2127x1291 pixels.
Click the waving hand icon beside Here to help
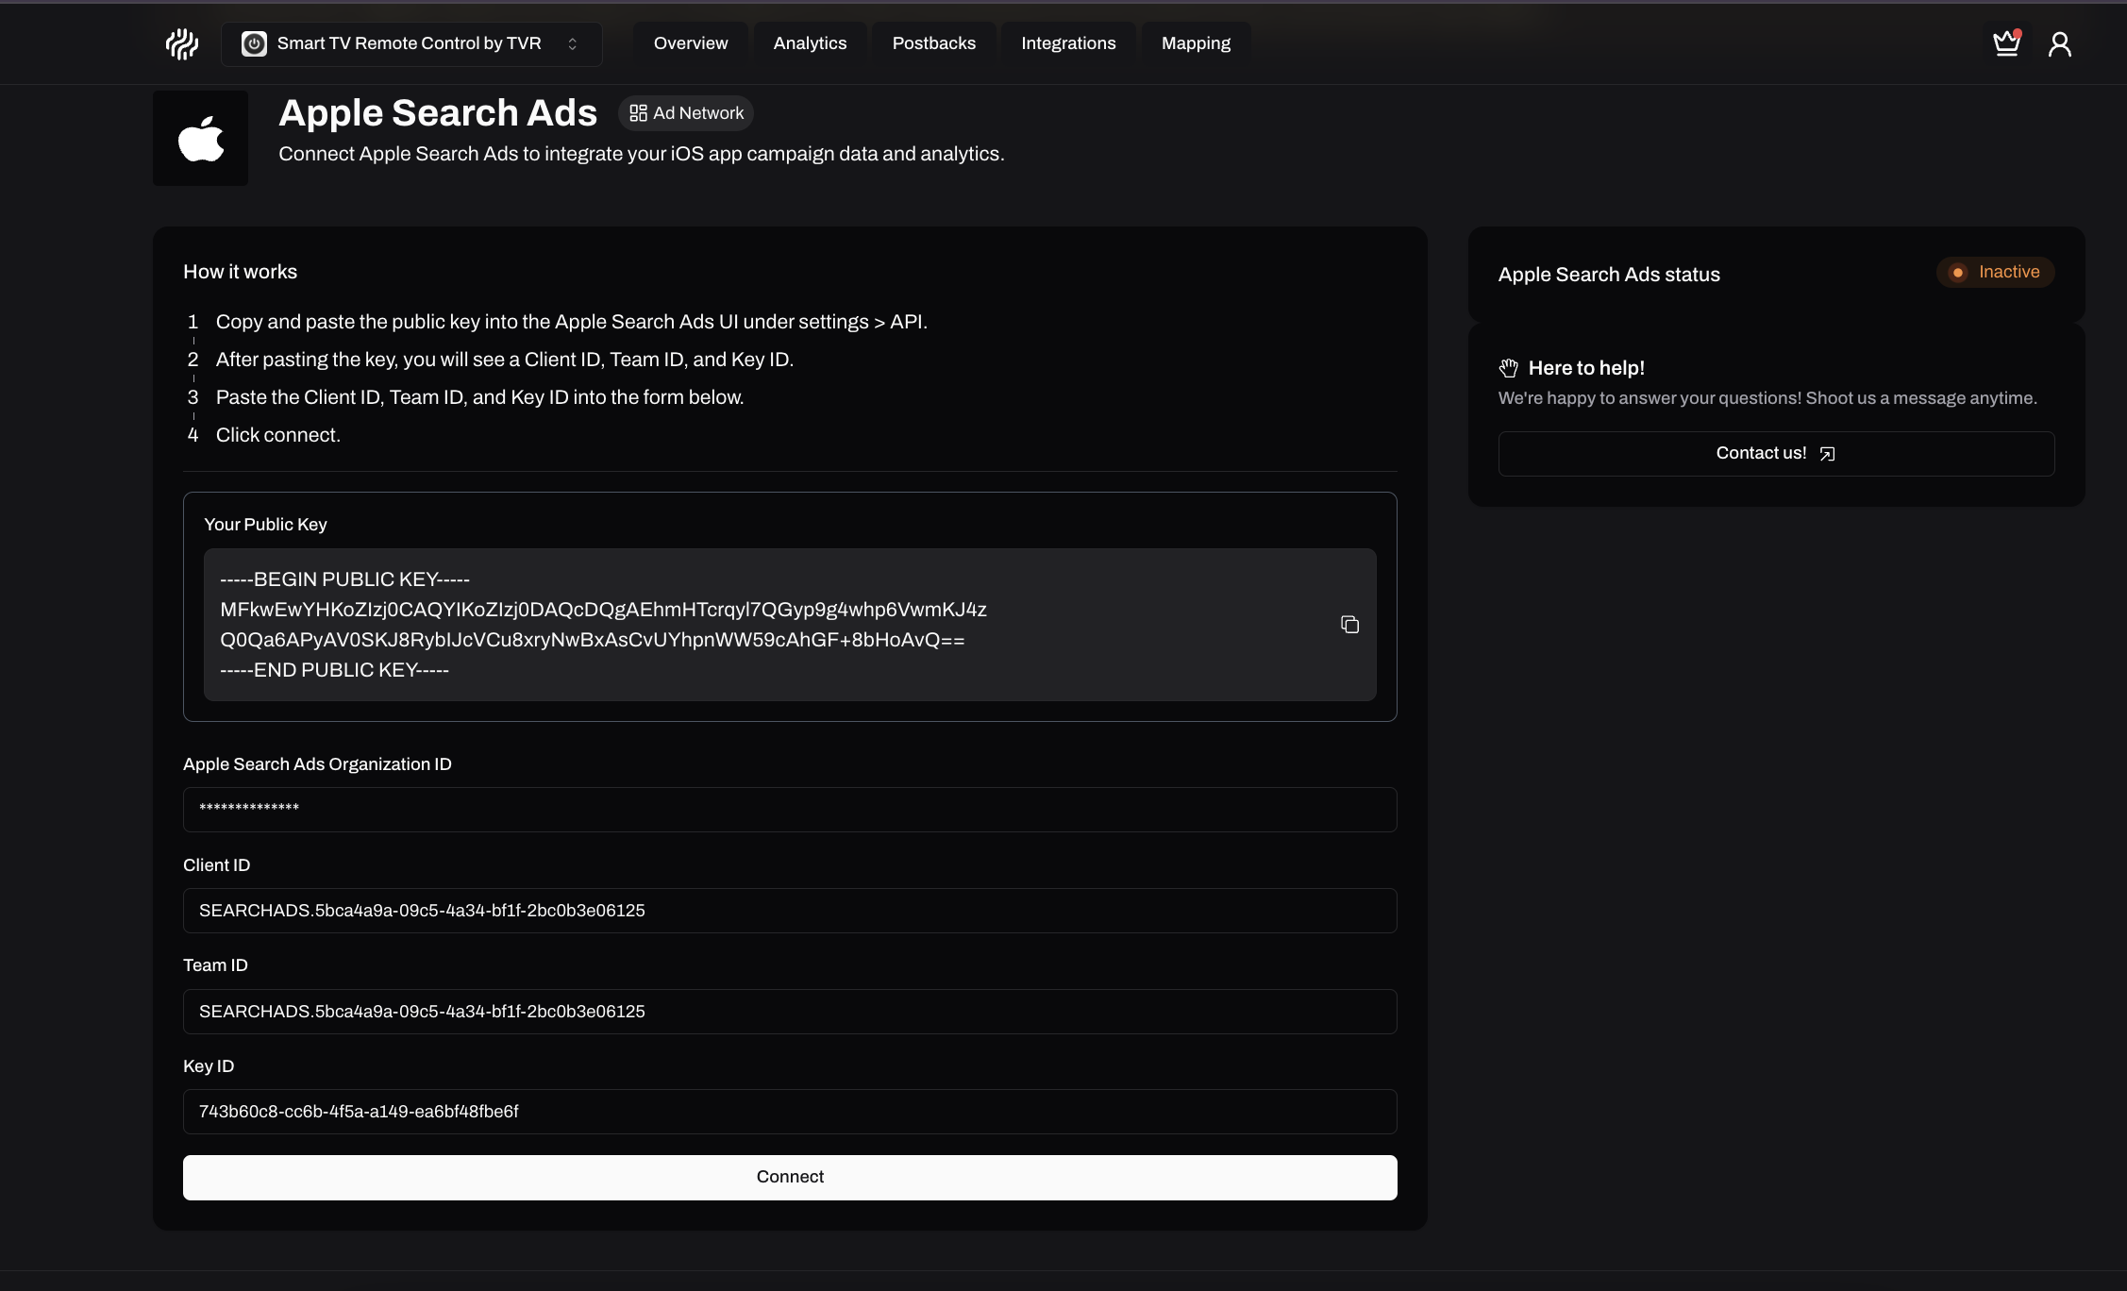tap(1509, 368)
